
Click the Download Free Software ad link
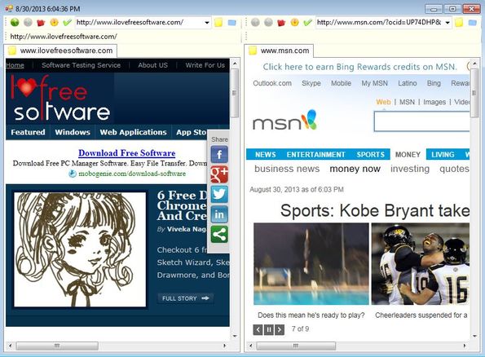pos(127,152)
